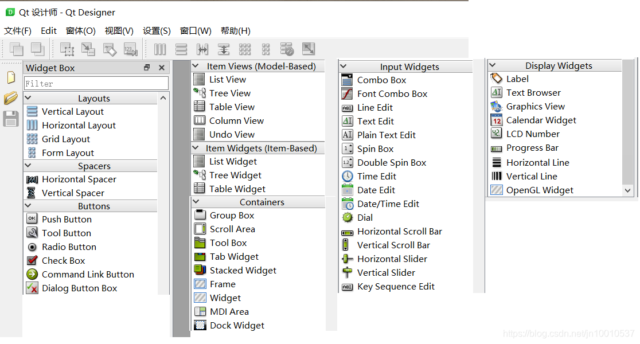Collapse the Display Widgets category
Image resolution: width=640 pixels, height=344 pixels.
[492, 65]
